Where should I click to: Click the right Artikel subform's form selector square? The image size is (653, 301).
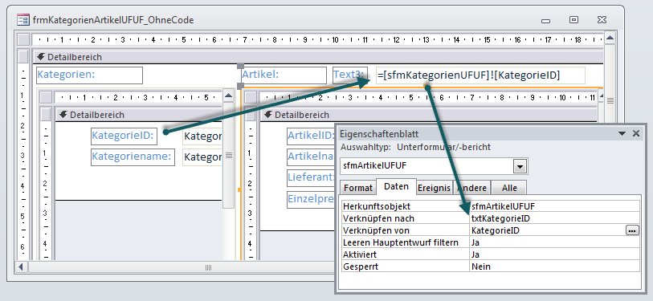coord(251,97)
